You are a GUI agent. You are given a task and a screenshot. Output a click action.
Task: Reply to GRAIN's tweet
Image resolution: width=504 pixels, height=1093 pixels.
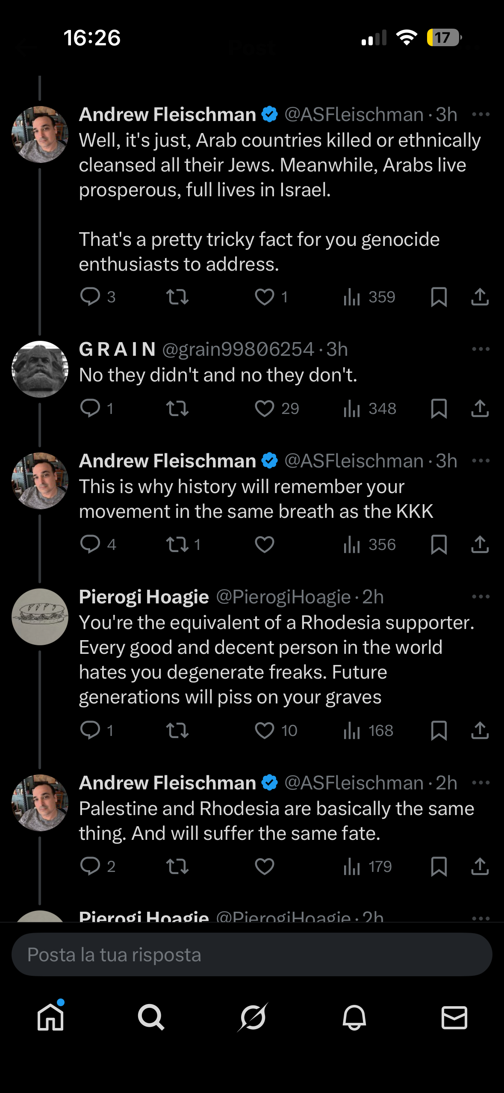click(x=90, y=408)
